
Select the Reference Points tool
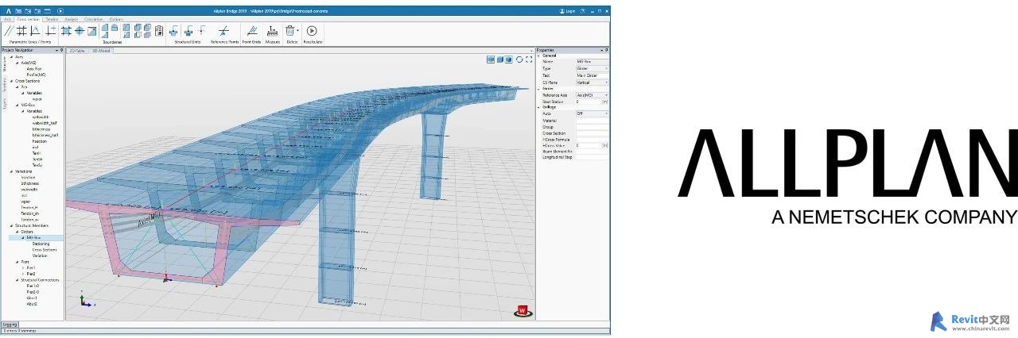click(x=223, y=31)
